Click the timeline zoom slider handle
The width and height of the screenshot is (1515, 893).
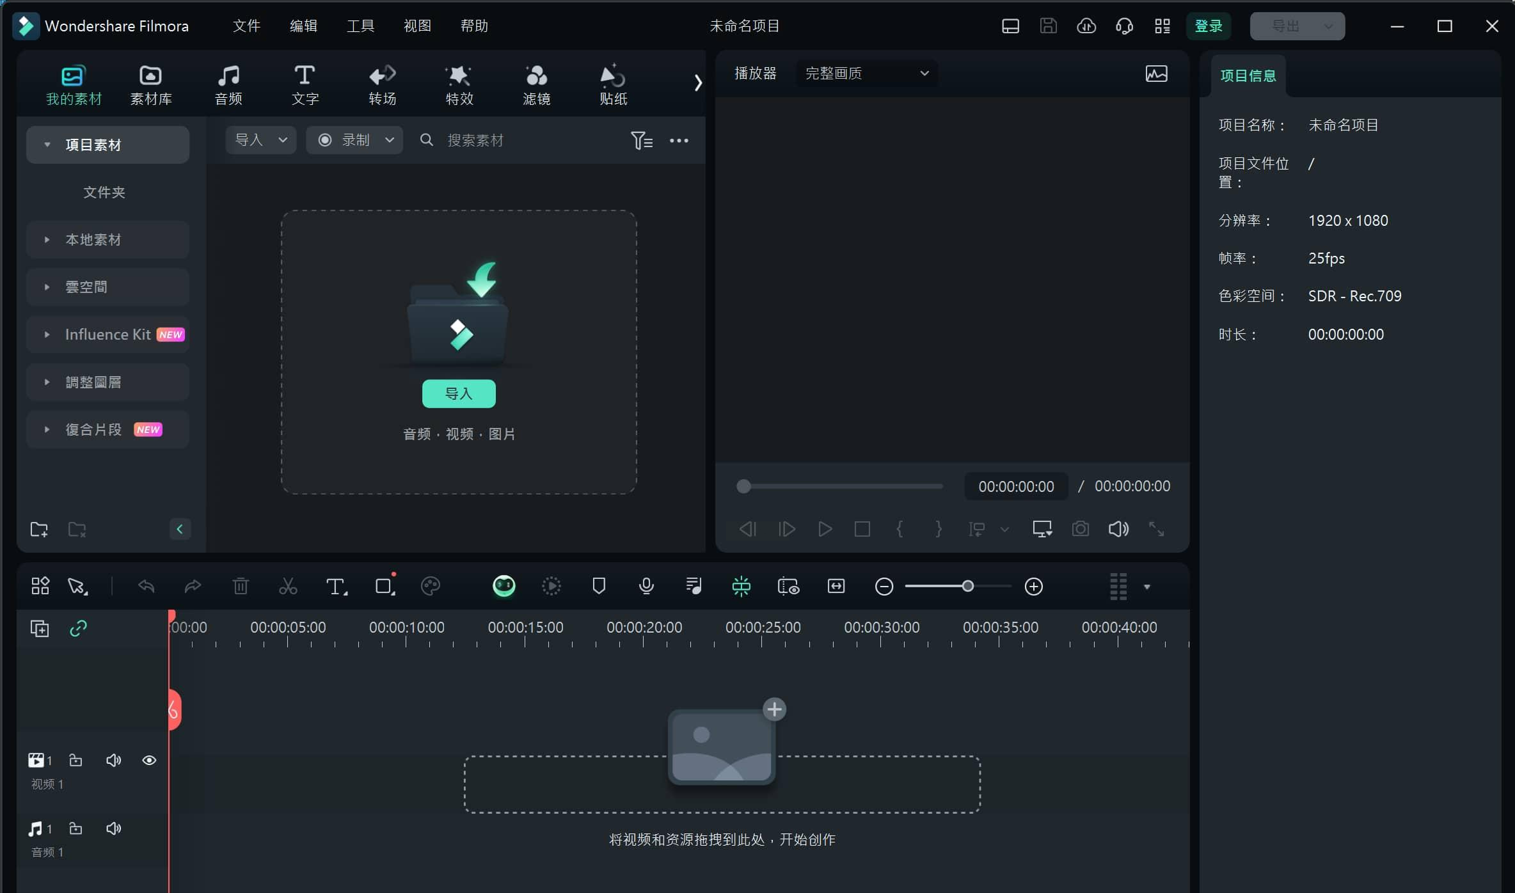968,587
